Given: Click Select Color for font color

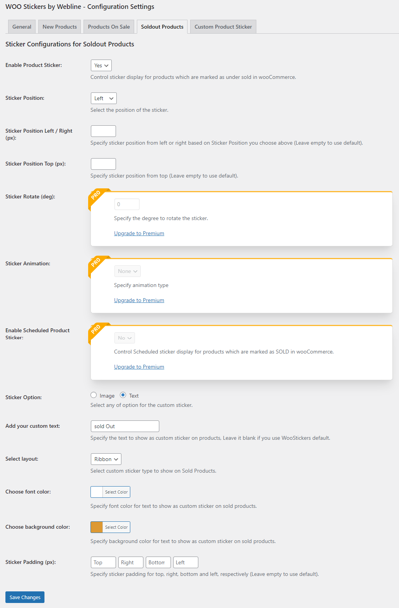Looking at the screenshot, I should click(116, 492).
